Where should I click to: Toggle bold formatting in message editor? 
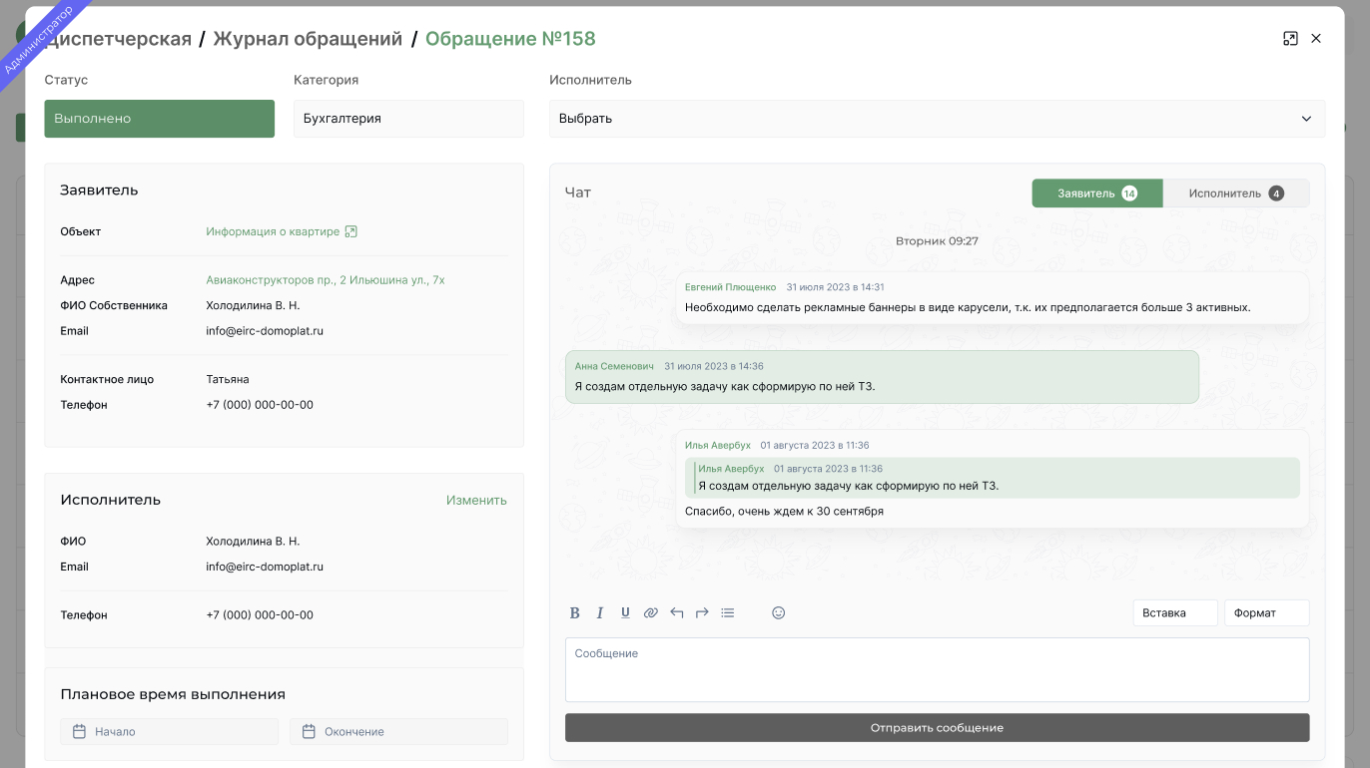[x=575, y=612]
